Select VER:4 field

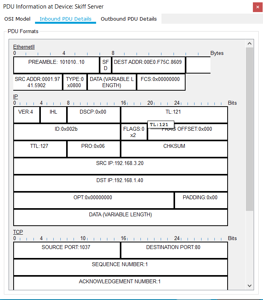pos(26,115)
